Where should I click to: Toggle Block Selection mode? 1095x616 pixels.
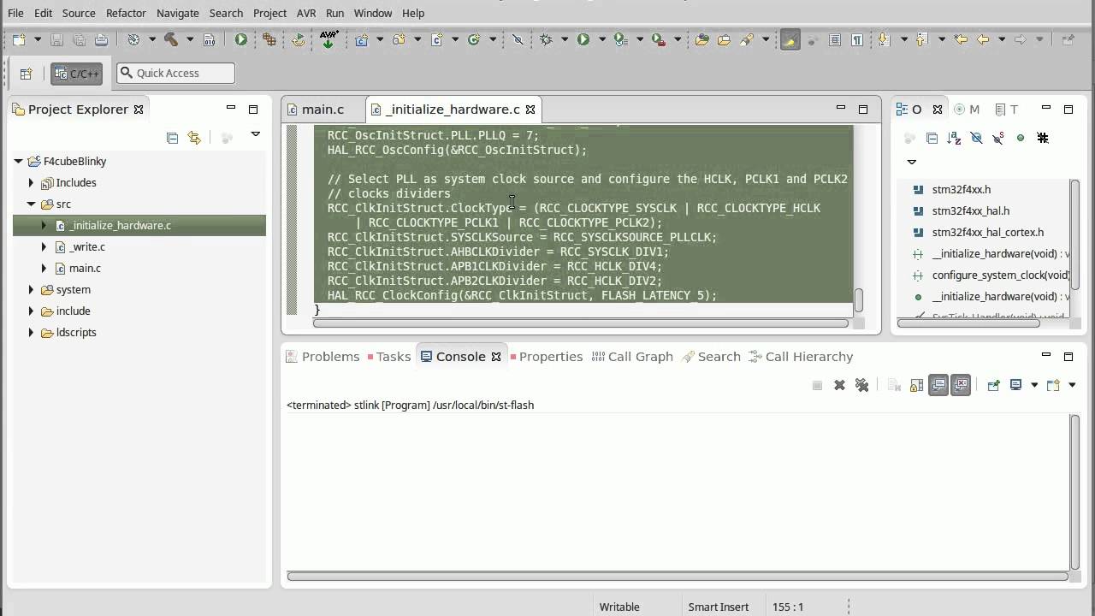(835, 39)
